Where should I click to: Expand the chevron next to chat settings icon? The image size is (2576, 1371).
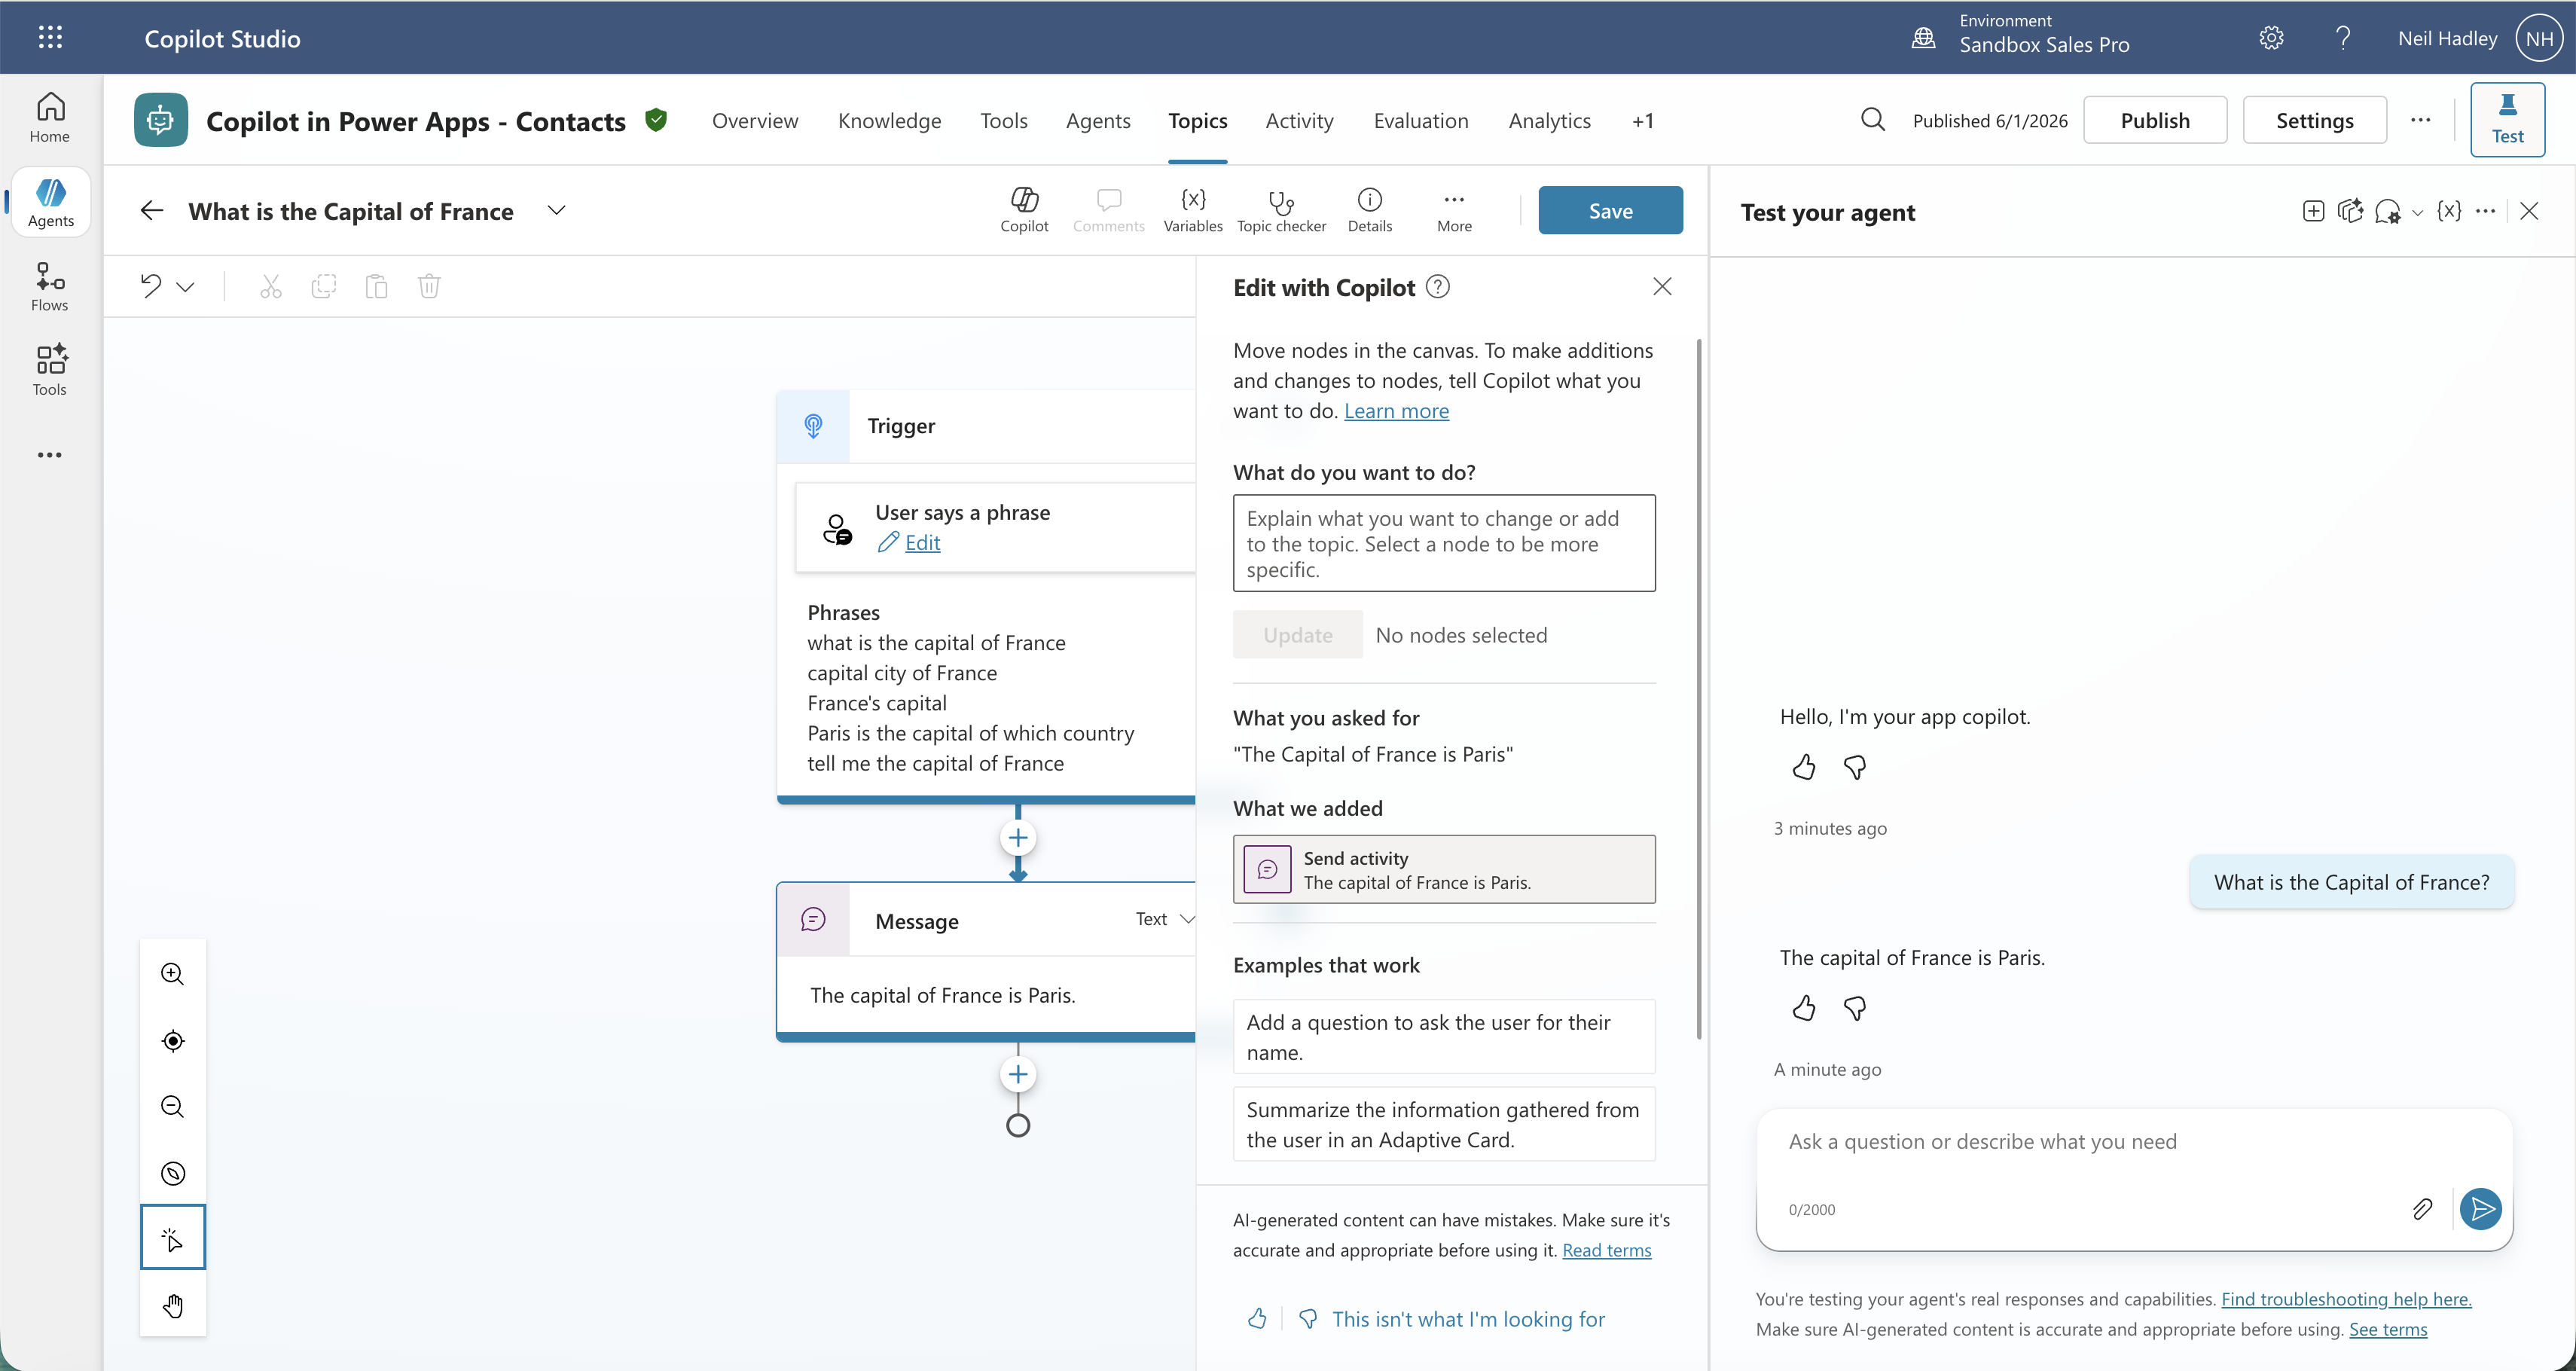point(2418,212)
